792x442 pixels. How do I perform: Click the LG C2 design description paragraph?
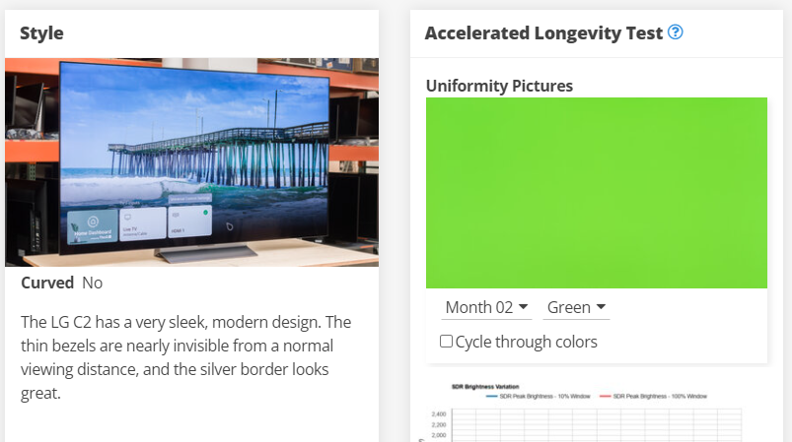(x=185, y=357)
